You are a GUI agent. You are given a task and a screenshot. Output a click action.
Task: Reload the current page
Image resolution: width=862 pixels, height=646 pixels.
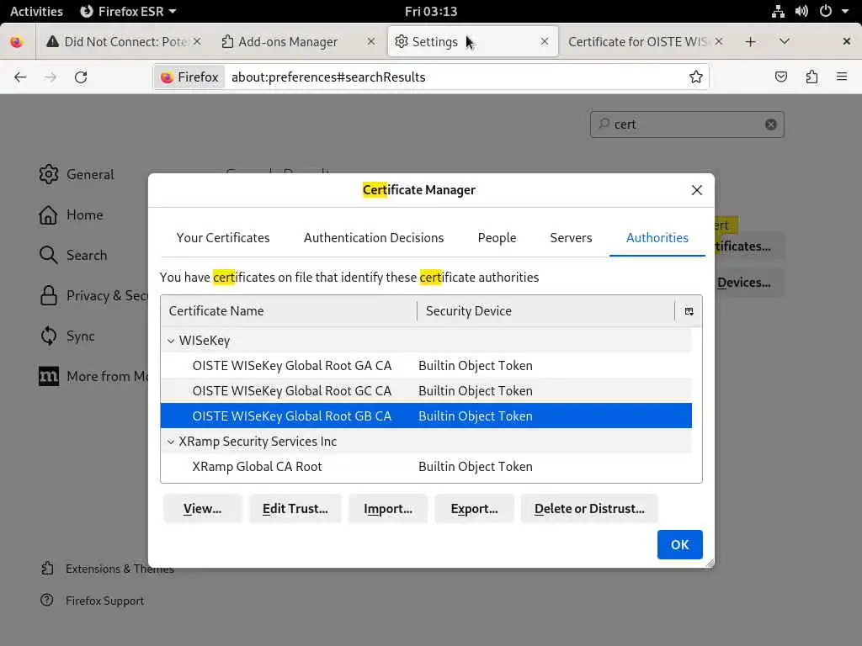81,77
